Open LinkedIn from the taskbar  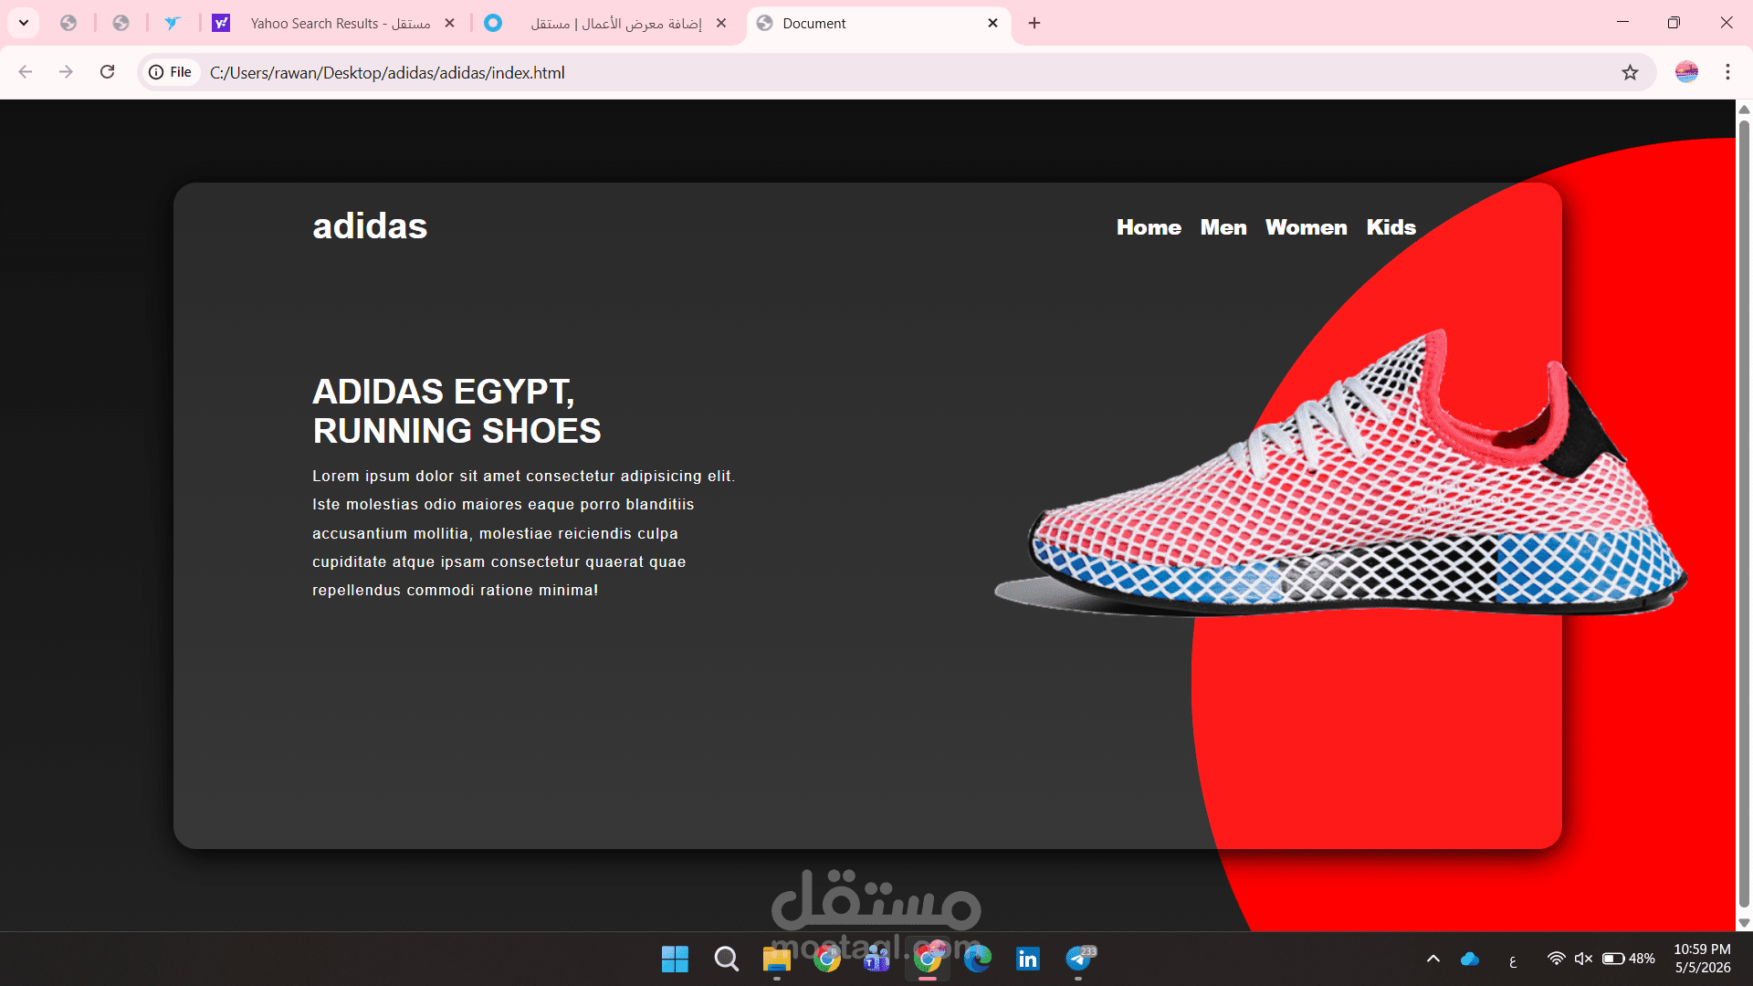1028,959
